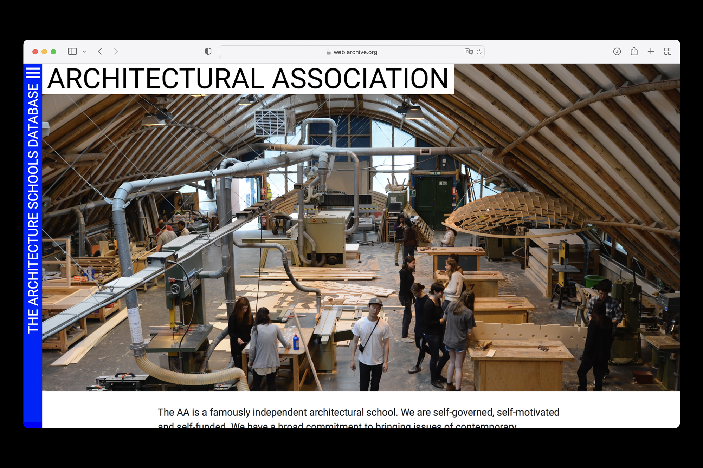Expand the tab group dropdown chevron
This screenshot has width=703, height=468.
tap(84, 52)
